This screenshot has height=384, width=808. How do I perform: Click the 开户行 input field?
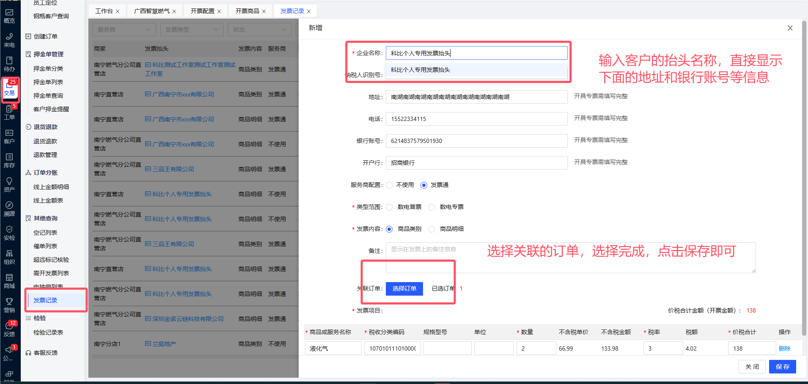click(476, 163)
